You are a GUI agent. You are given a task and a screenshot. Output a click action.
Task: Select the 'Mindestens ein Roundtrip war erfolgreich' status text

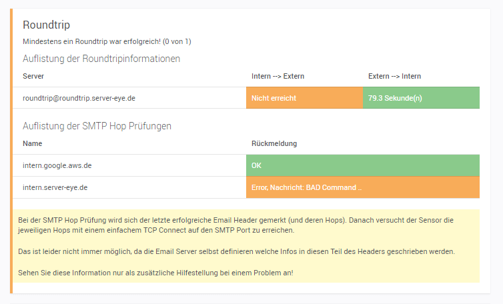(107, 41)
